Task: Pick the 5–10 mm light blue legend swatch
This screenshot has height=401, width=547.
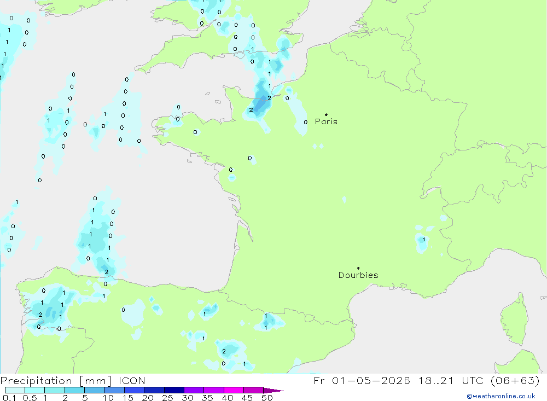Action: (x=95, y=390)
